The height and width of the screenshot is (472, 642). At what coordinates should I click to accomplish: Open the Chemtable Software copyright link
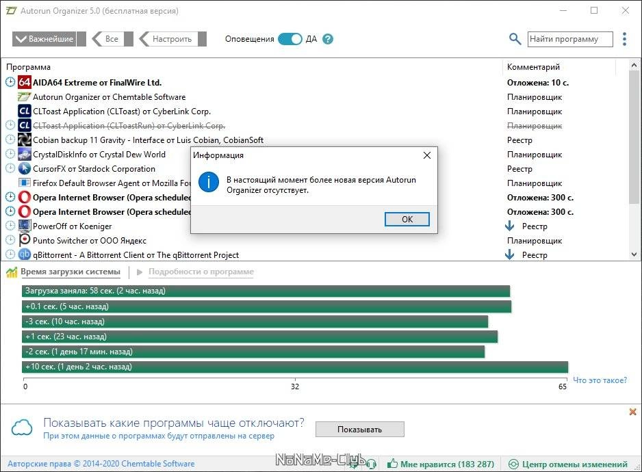point(101,464)
